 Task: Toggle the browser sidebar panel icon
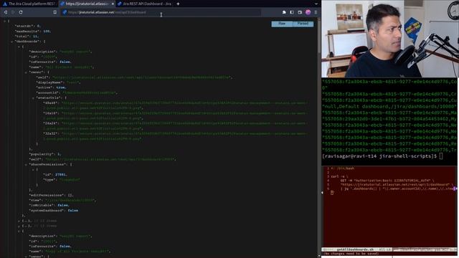click(x=292, y=12)
